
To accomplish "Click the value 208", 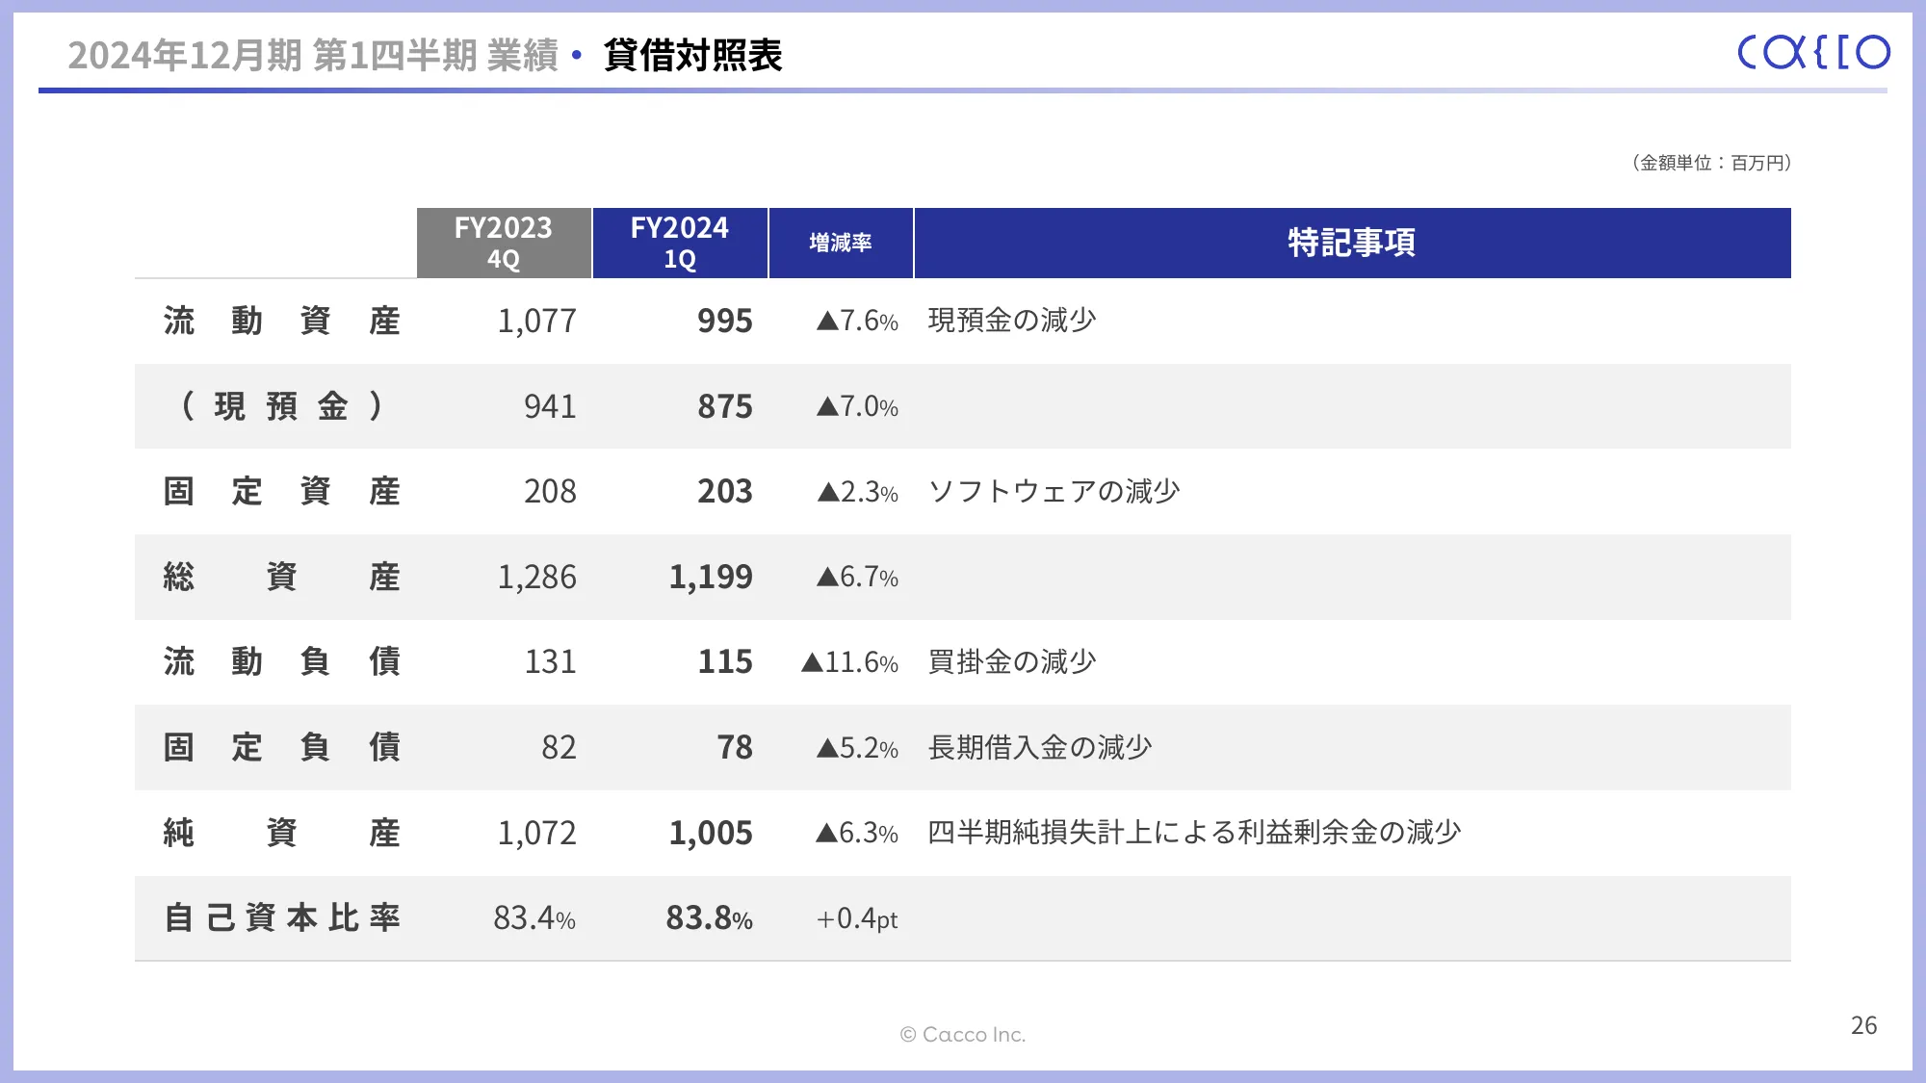I will point(550,491).
